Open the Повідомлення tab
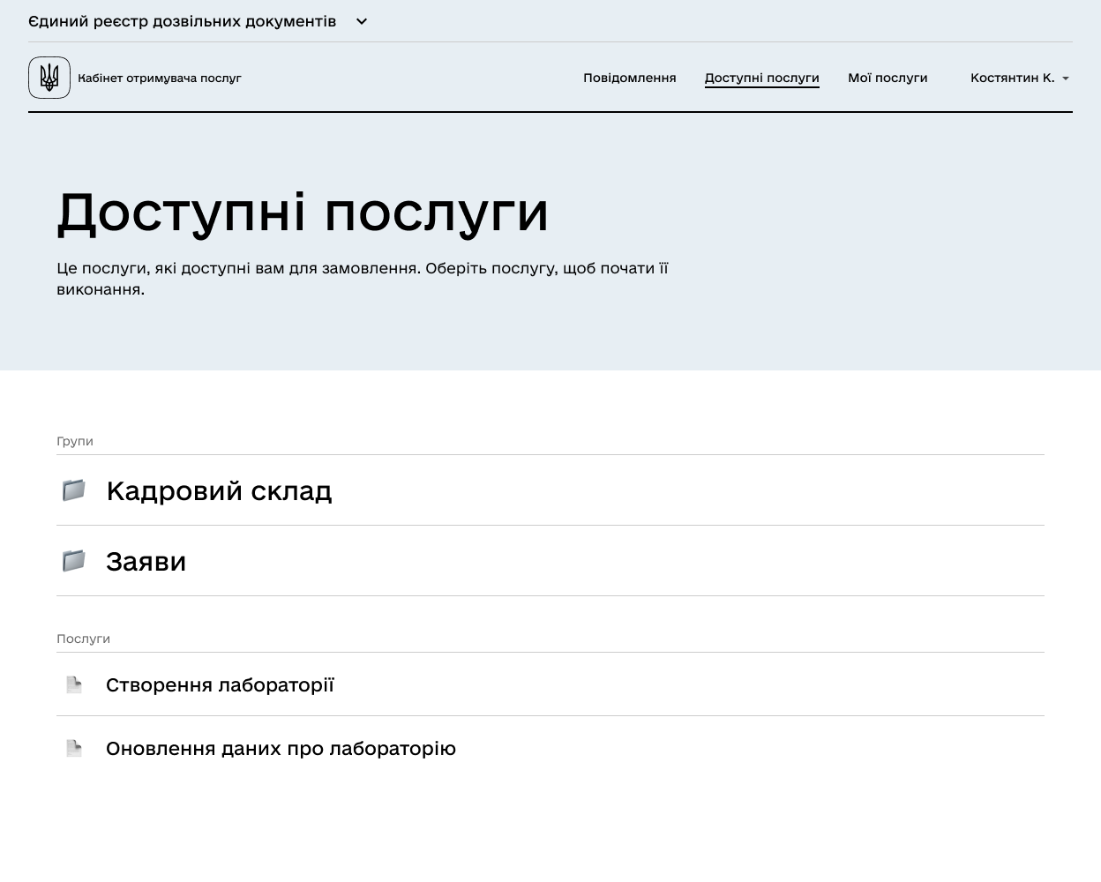Viewport: 1101px width, 882px height. [x=630, y=78]
